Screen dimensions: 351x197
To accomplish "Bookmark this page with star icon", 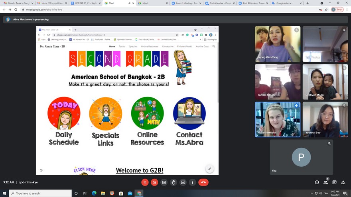I will coord(326,10).
